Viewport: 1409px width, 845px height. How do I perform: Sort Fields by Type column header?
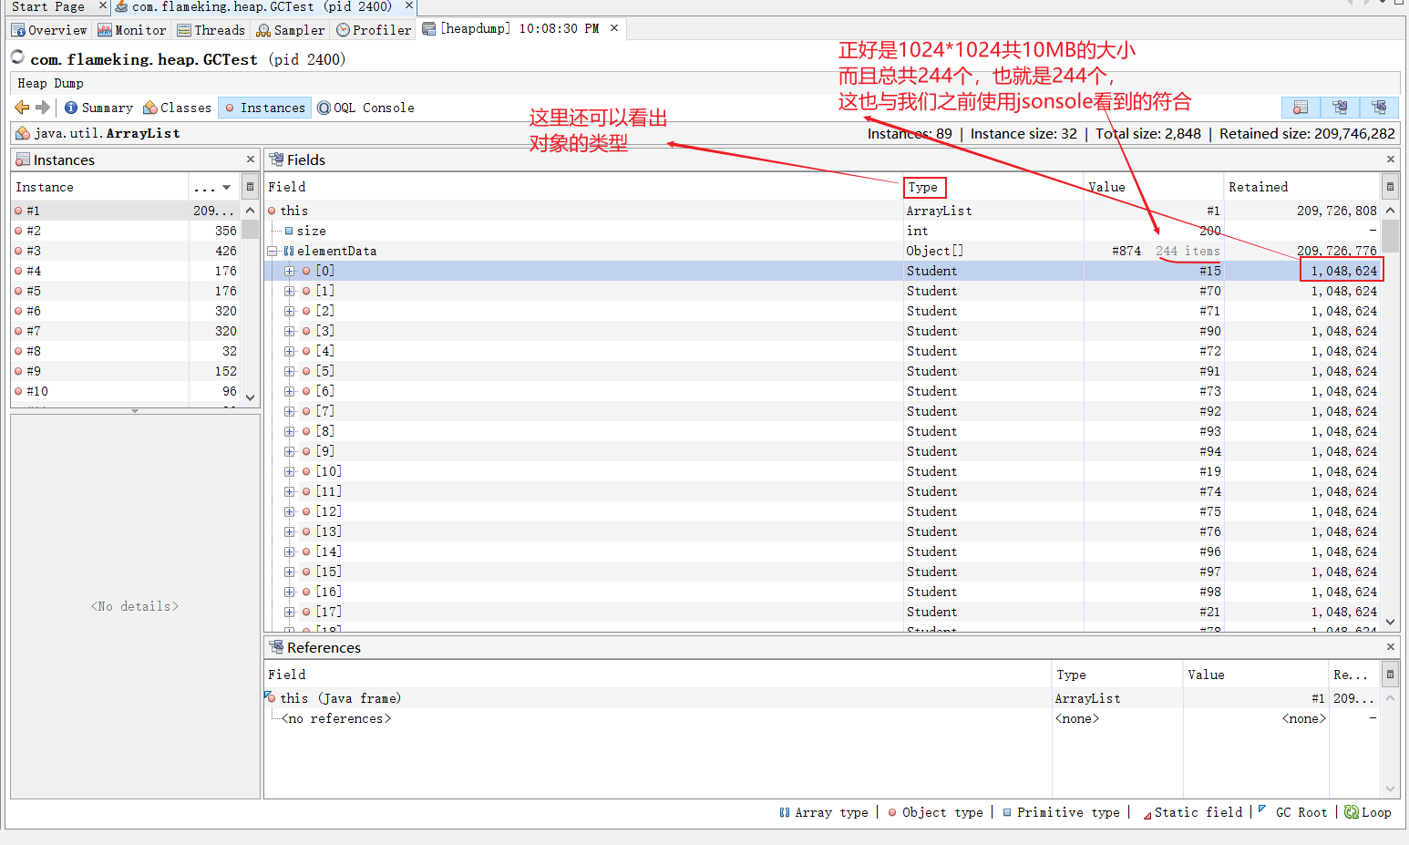coord(992,187)
